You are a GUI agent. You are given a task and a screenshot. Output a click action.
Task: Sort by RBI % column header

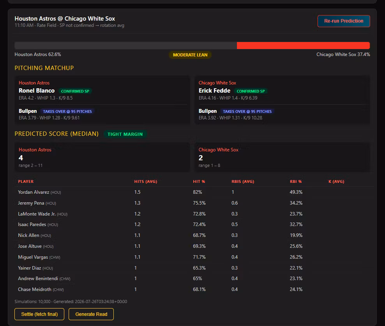(296, 181)
